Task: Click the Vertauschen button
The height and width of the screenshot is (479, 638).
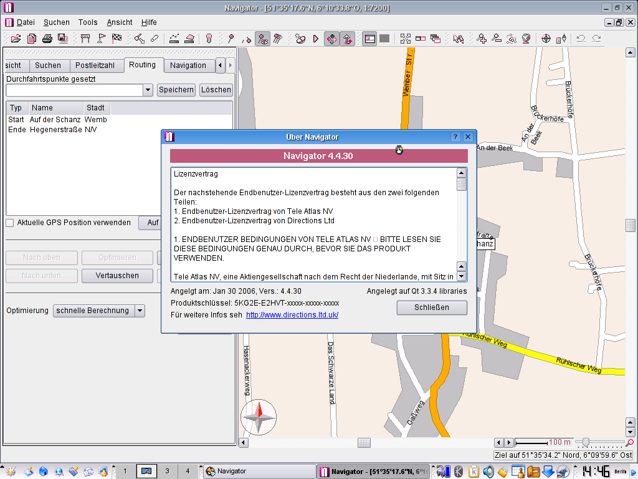Action: 117,276
